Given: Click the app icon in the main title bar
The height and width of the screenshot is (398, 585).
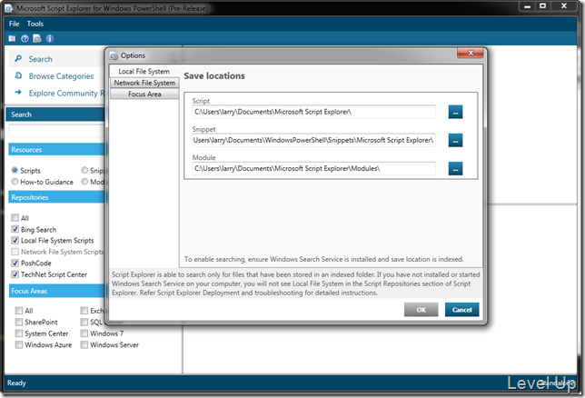Looking at the screenshot, I should 8,8.
